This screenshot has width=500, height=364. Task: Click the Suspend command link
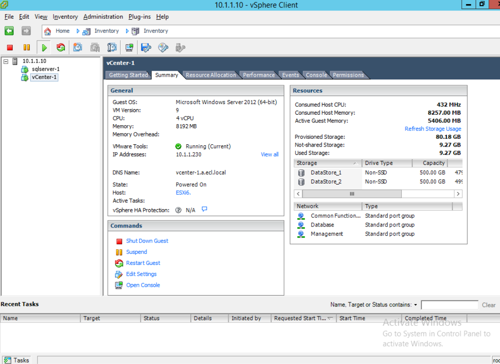137,252
